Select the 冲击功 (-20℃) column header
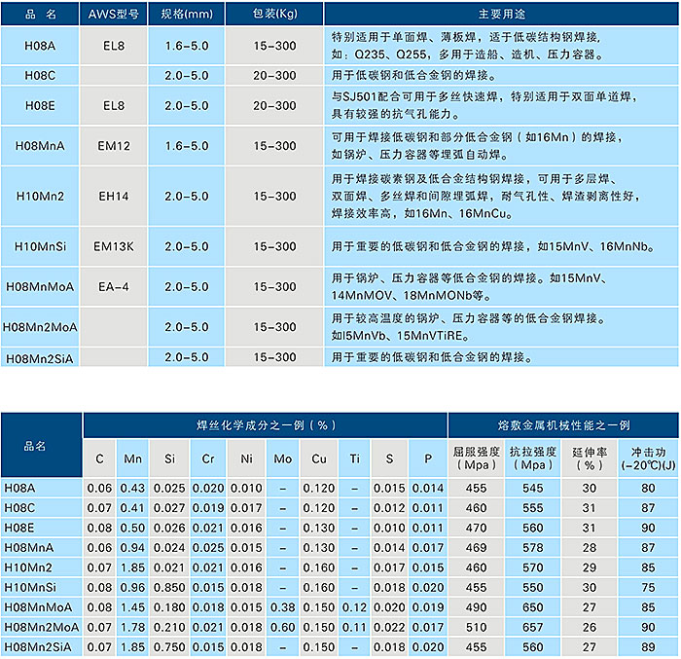 pos(648,458)
